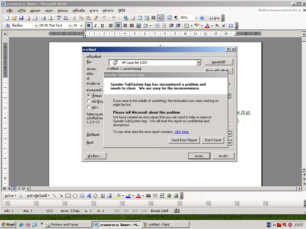Open the ตาราง (Table) menu
This screenshot has width=306, height=229.
pyautogui.click(x=94, y=10)
